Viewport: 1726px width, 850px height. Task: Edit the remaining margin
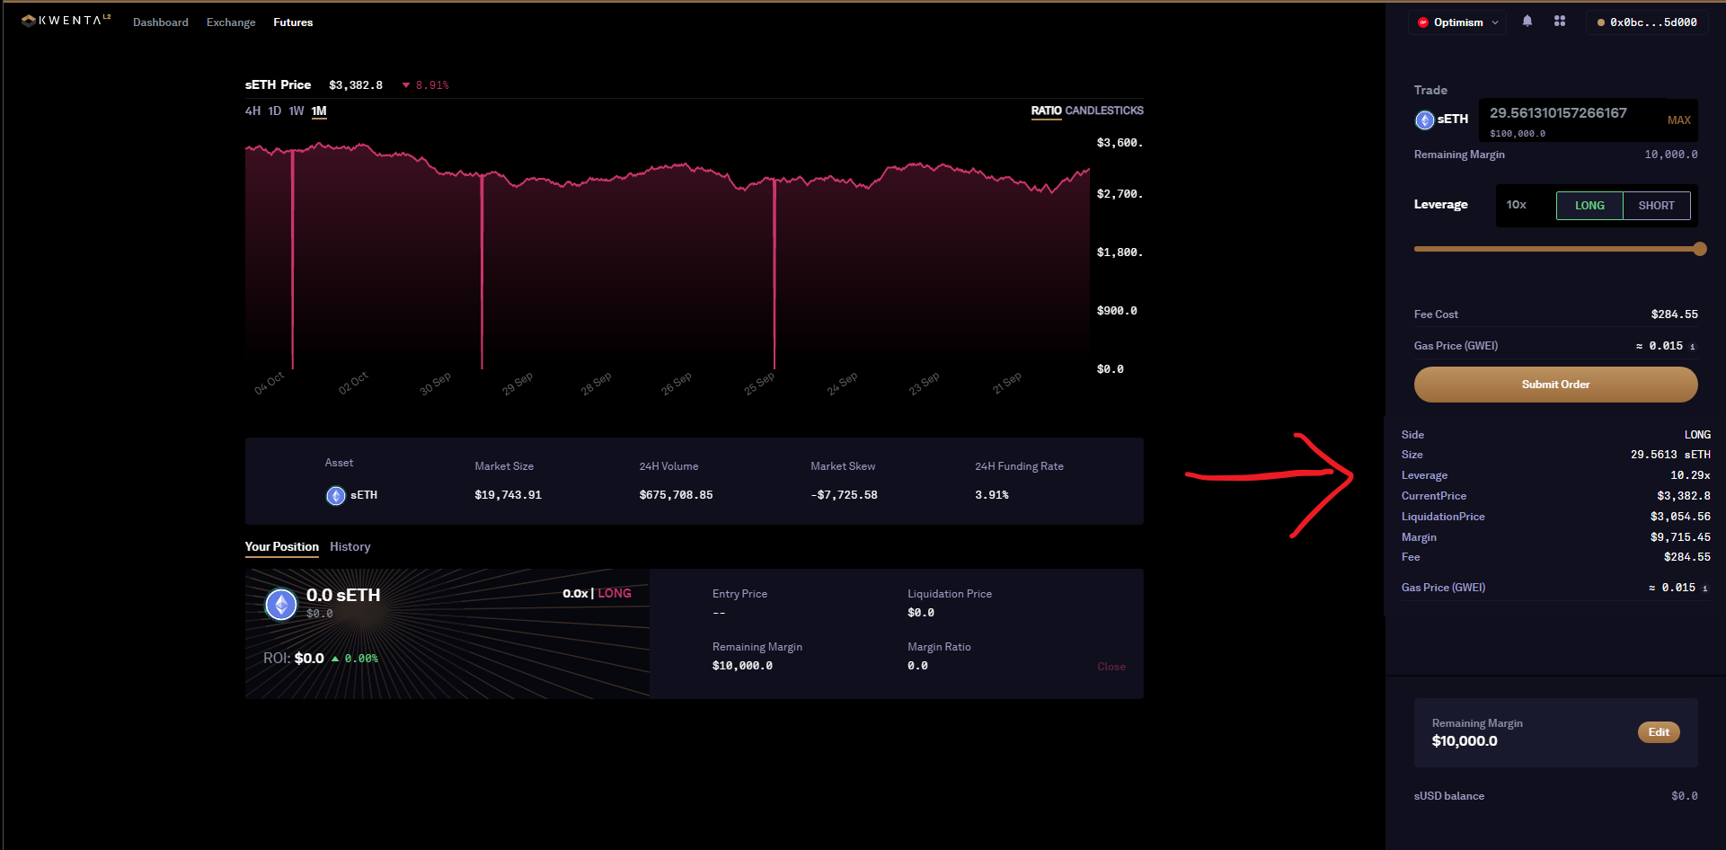[x=1659, y=732]
